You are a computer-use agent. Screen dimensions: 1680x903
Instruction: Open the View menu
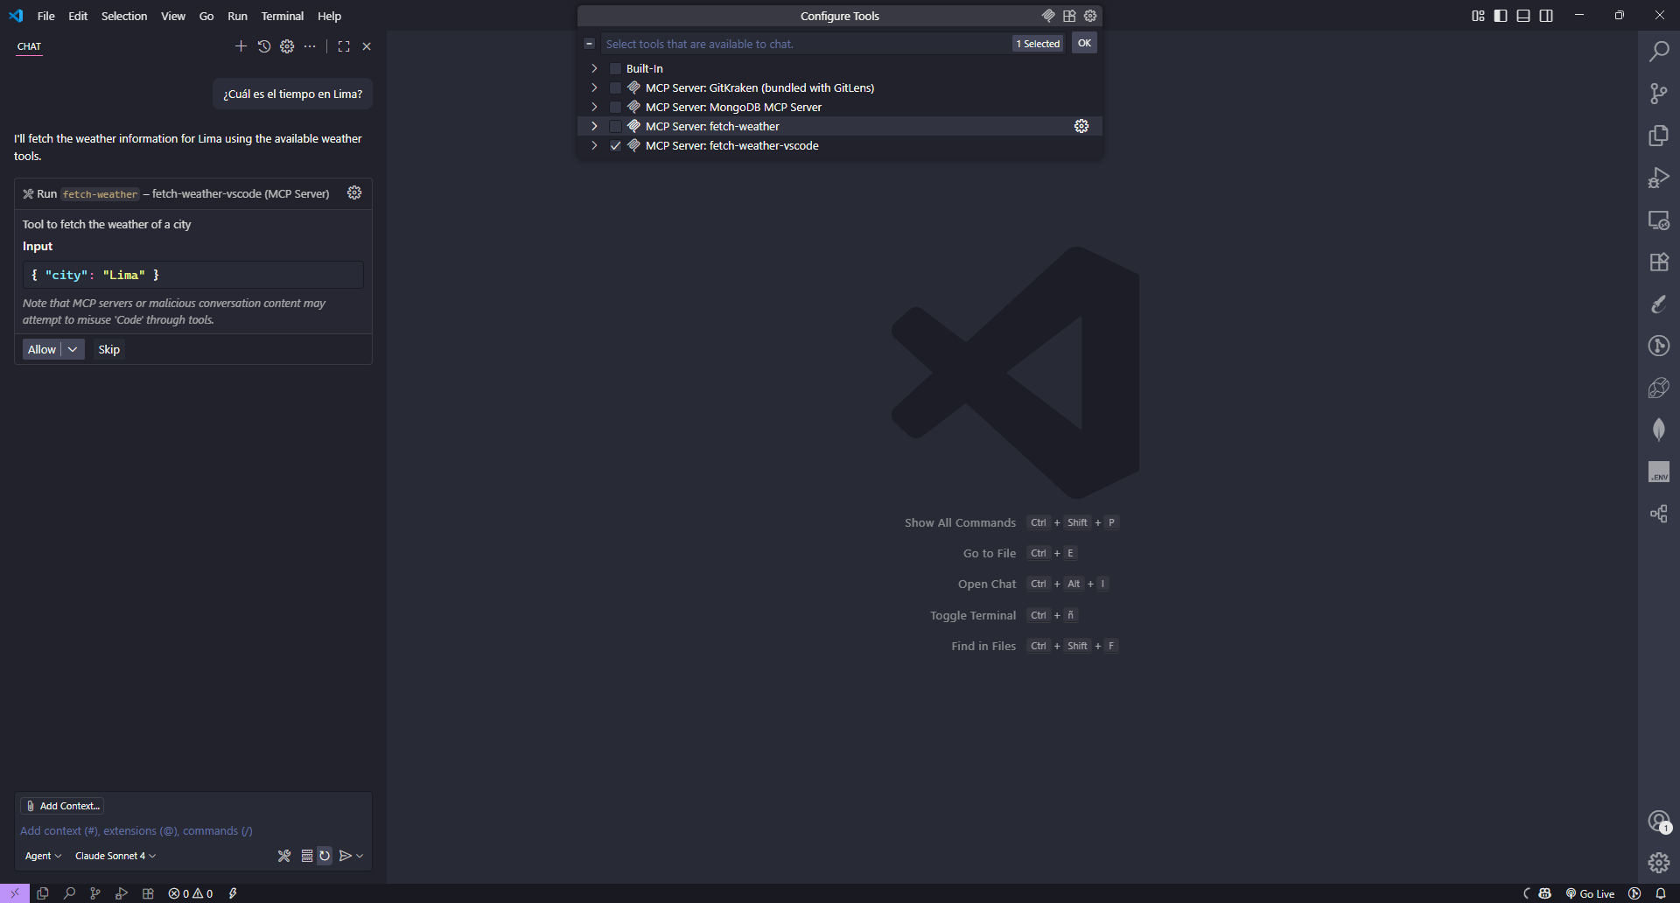[x=173, y=16]
